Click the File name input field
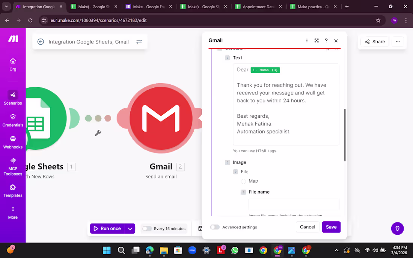The width and height of the screenshot is (413, 258). 294,204
